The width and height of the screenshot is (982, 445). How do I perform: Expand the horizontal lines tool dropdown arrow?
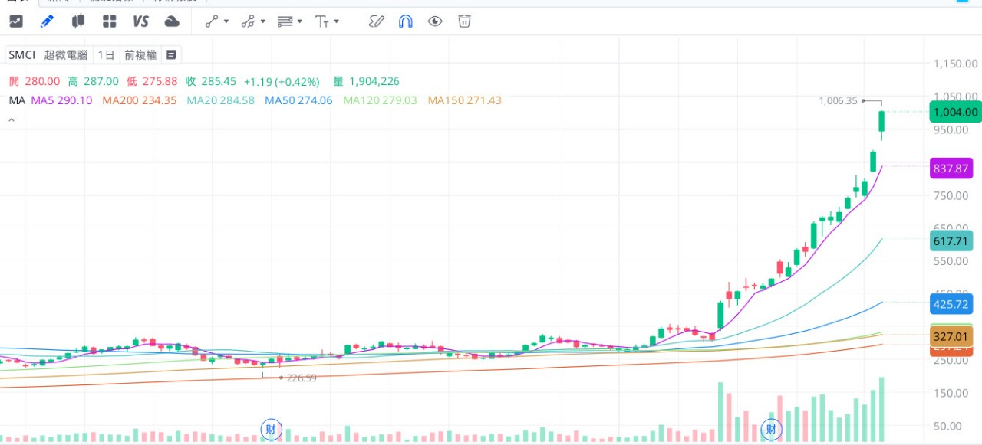300,21
